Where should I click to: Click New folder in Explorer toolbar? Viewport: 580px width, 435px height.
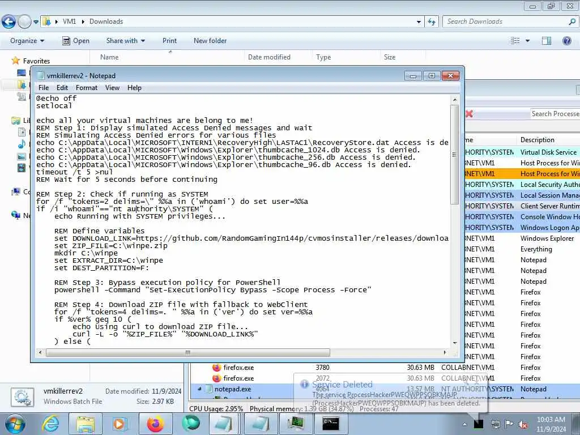coord(210,41)
